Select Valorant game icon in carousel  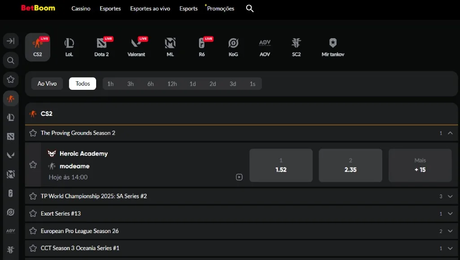coord(136,47)
